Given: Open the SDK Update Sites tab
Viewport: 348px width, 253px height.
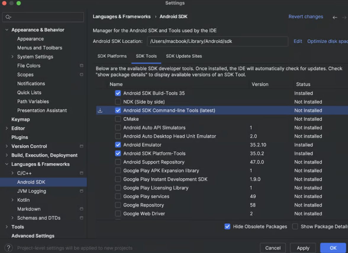Looking at the screenshot, I should click(x=184, y=56).
